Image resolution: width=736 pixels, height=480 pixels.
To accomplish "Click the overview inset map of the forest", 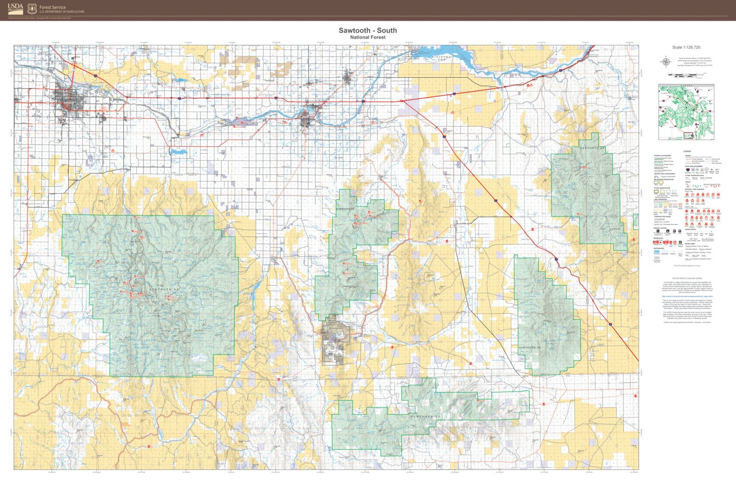I will 686,112.
